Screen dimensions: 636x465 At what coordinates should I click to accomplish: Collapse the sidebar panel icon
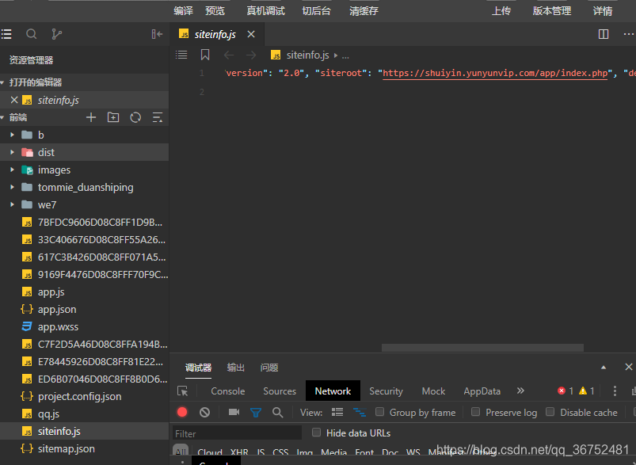(x=157, y=34)
